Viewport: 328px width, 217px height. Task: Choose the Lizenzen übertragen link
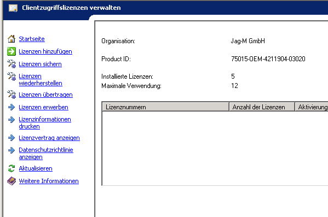(x=45, y=95)
